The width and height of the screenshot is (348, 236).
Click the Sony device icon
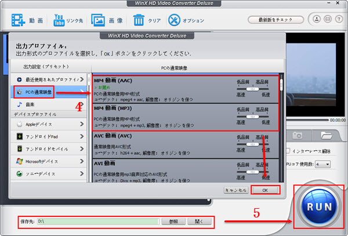coord(20,174)
